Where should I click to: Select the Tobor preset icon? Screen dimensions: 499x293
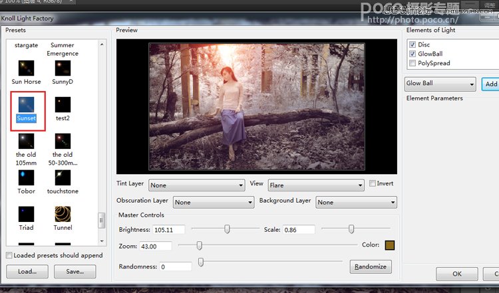[x=27, y=177]
